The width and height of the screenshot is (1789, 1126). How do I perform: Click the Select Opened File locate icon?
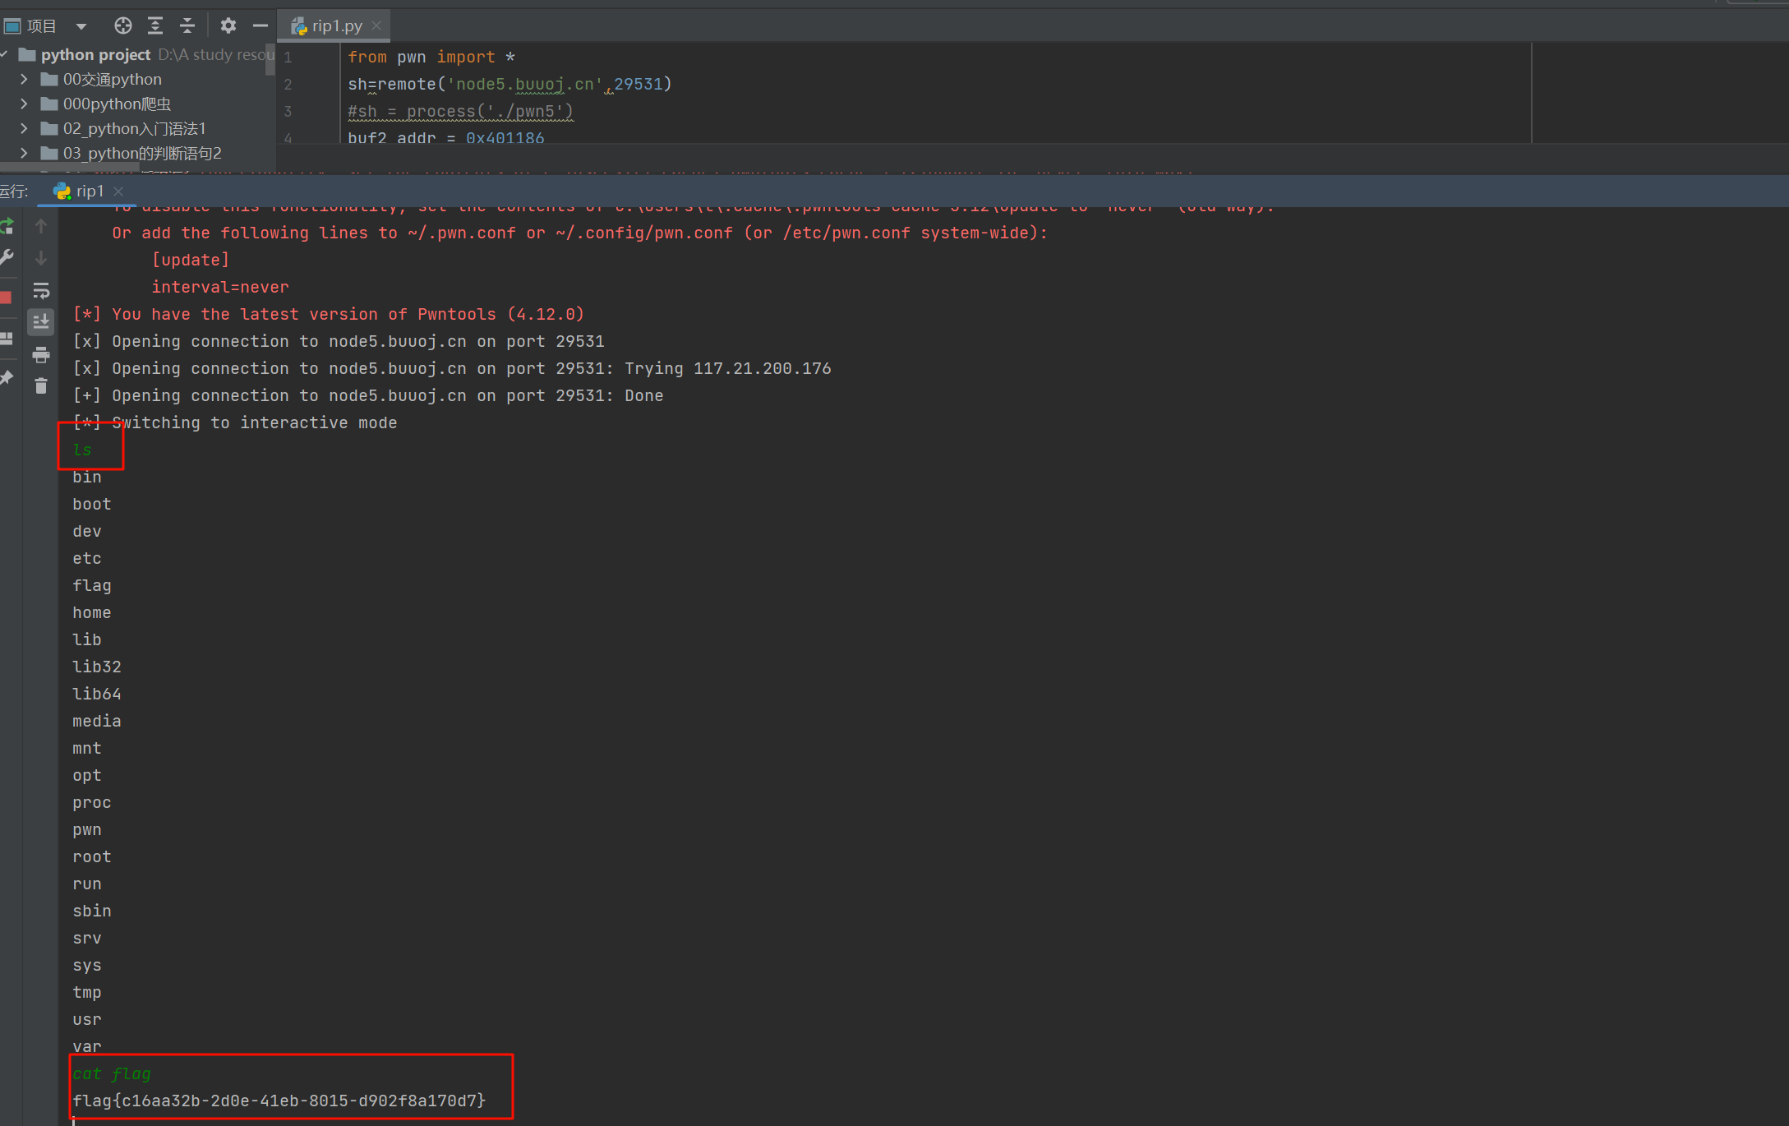click(122, 25)
